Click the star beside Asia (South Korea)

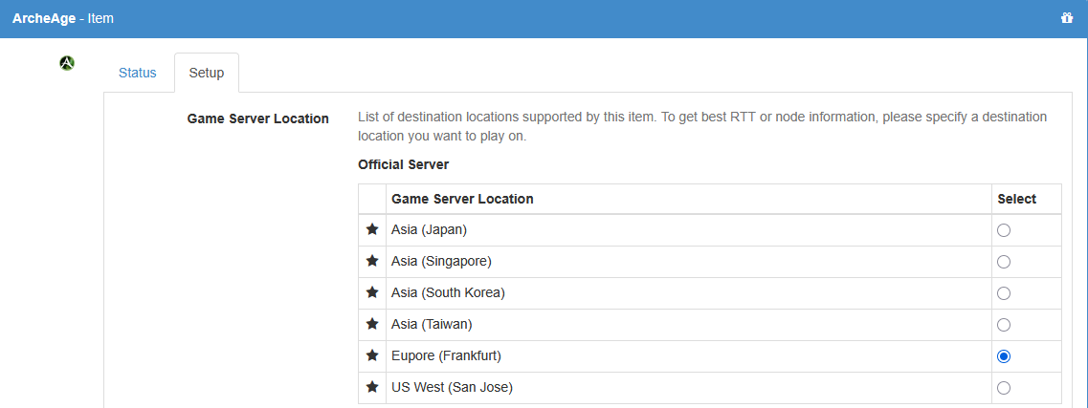click(372, 292)
